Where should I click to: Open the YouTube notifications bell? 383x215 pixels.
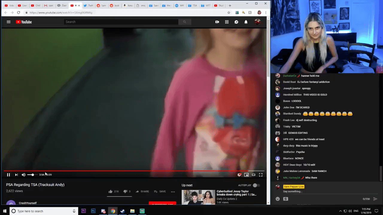(x=246, y=22)
